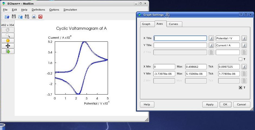This screenshot has width=255, height=130.
Task: Select the magnifying glass zoom tool
Action: coord(8,35)
